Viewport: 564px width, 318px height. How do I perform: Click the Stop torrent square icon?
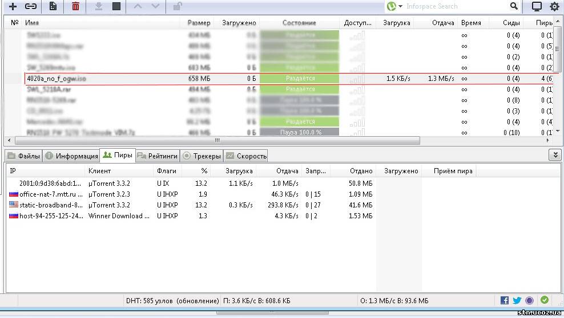(x=116, y=6)
